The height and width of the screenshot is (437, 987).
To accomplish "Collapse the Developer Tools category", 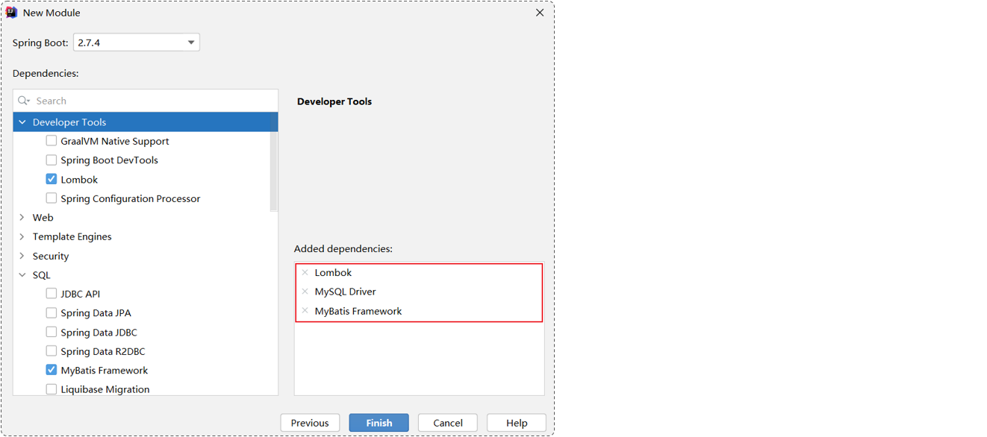I will tap(22, 122).
